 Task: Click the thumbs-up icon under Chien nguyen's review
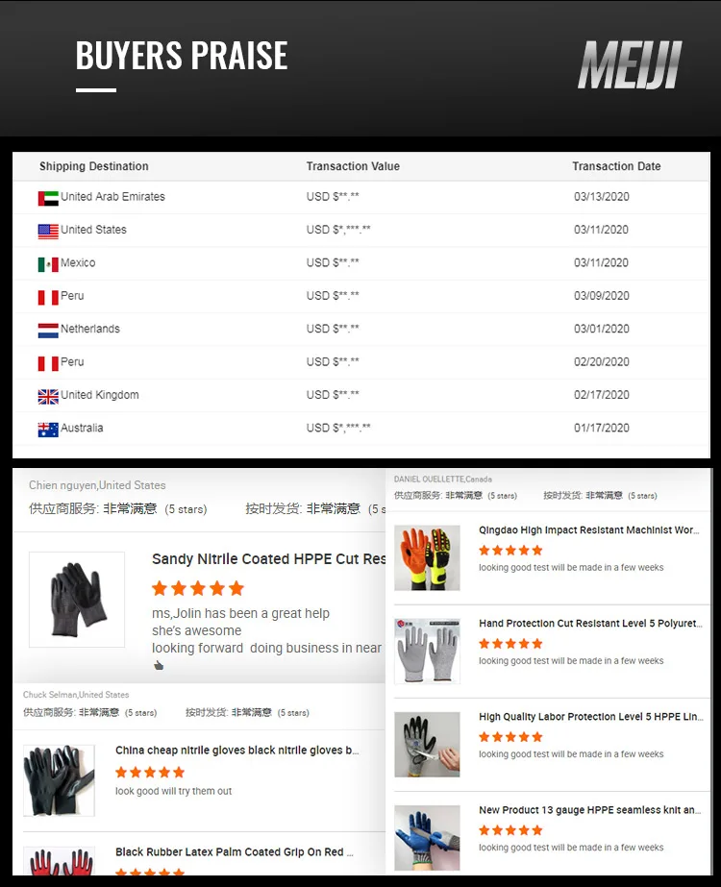pos(159,665)
